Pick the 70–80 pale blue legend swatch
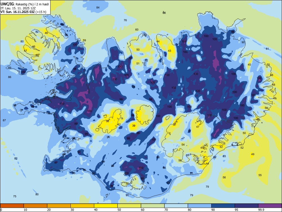Viewport: 282px width, 212px height. (x=176, y=206)
